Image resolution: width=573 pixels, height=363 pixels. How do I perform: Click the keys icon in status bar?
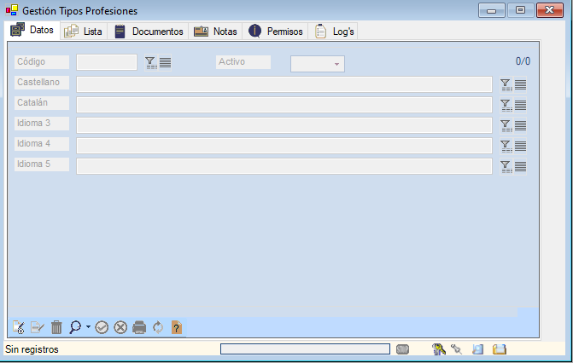click(x=439, y=349)
